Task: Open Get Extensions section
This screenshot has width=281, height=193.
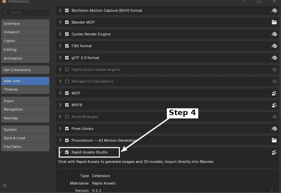Action: click(x=25, y=70)
